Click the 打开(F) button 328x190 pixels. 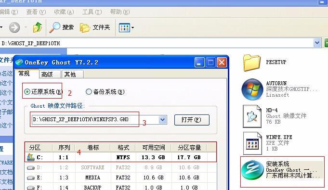click(192, 120)
